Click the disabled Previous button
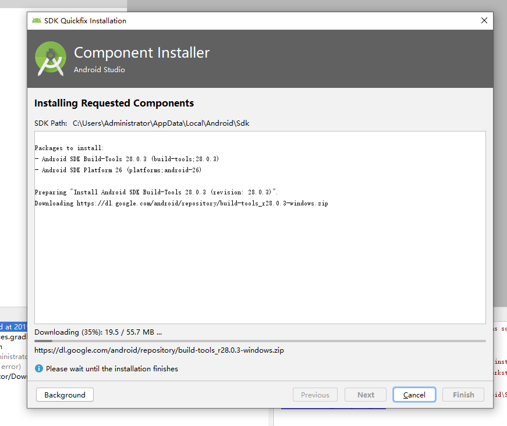The width and height of the screenshot is (507, 426). (x=315, y=395)
